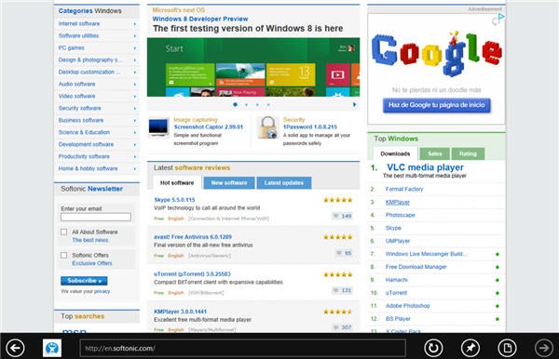Open the Format Factory link in top downloads

[x=404, y=190]
